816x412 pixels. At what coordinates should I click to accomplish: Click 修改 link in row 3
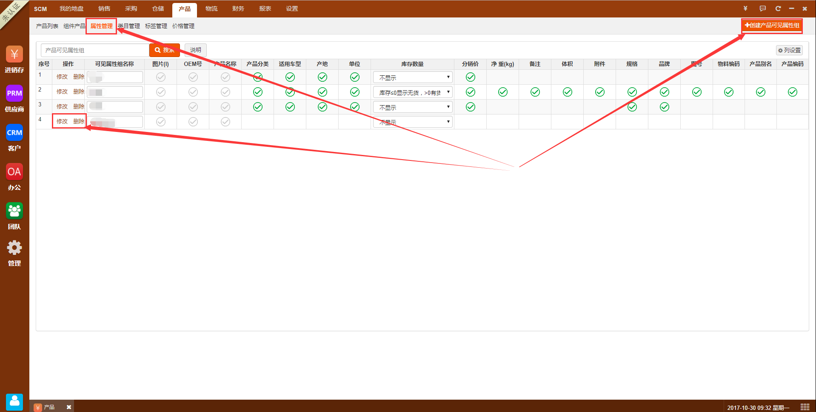tap(62, 106)
